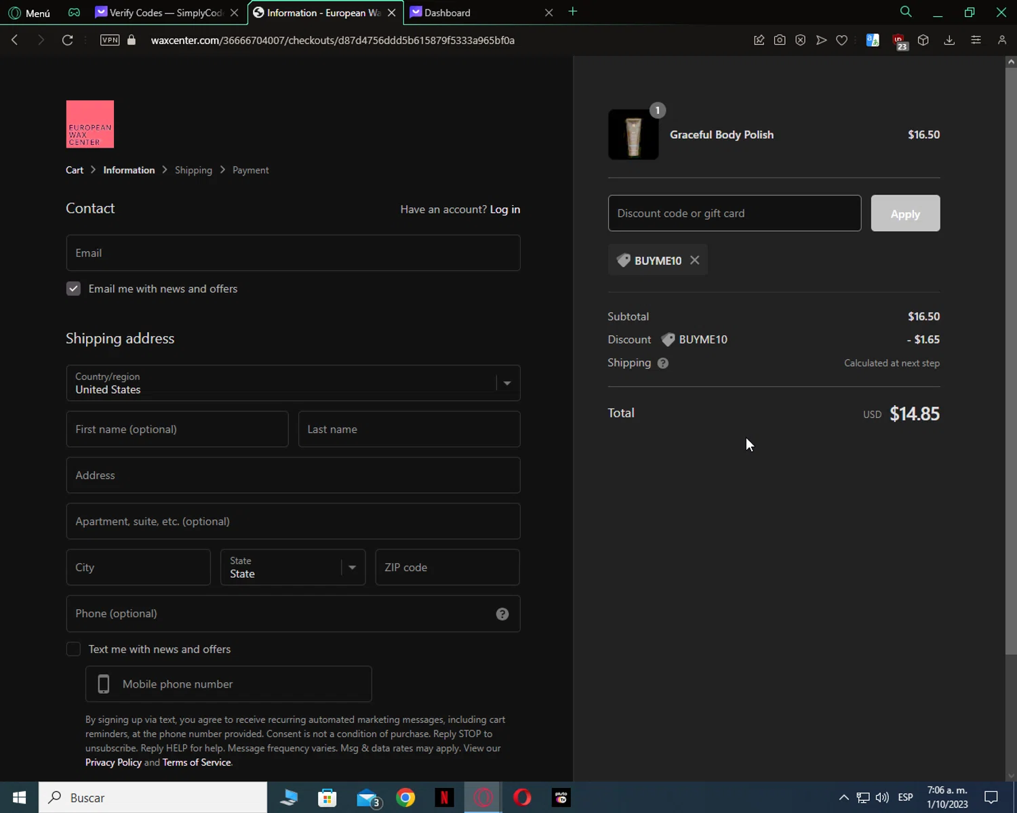
Task: Open the notifications action center
Action: tap(991, 797)
